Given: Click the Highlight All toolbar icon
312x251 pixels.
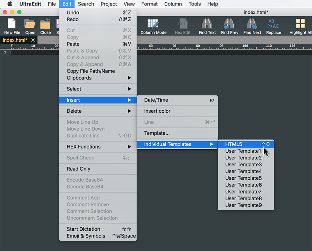Looking at the screenshot, I should (x=300, y=26).
